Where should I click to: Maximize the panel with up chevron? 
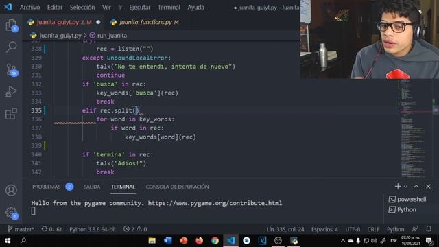[x=416, y=186]
